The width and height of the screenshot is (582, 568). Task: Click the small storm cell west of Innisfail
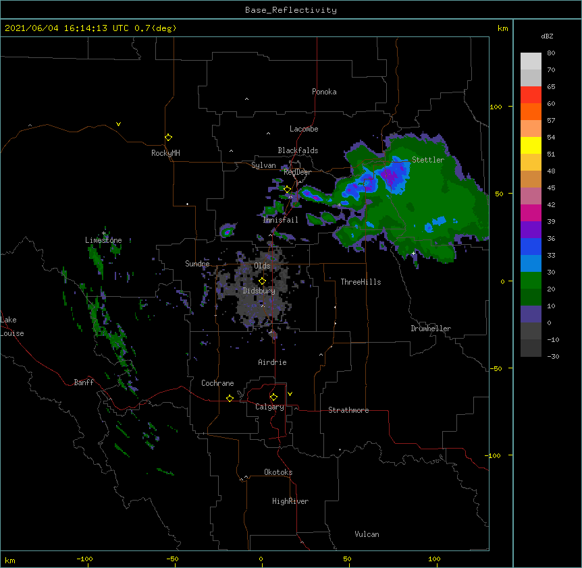coord(227,232)
